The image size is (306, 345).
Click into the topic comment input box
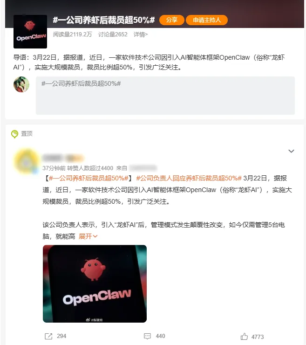coord(165,96)
